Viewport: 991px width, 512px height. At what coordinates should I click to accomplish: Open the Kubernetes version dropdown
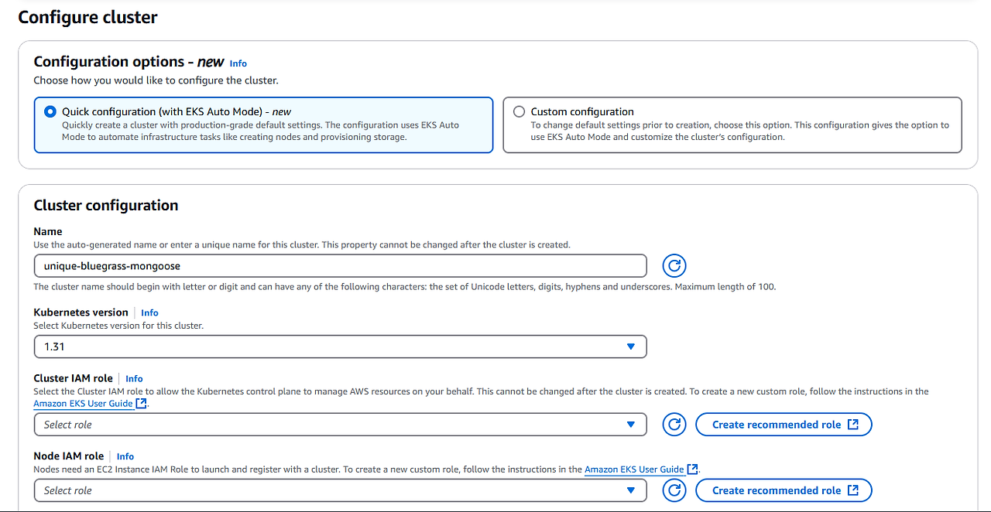point(340,346)
